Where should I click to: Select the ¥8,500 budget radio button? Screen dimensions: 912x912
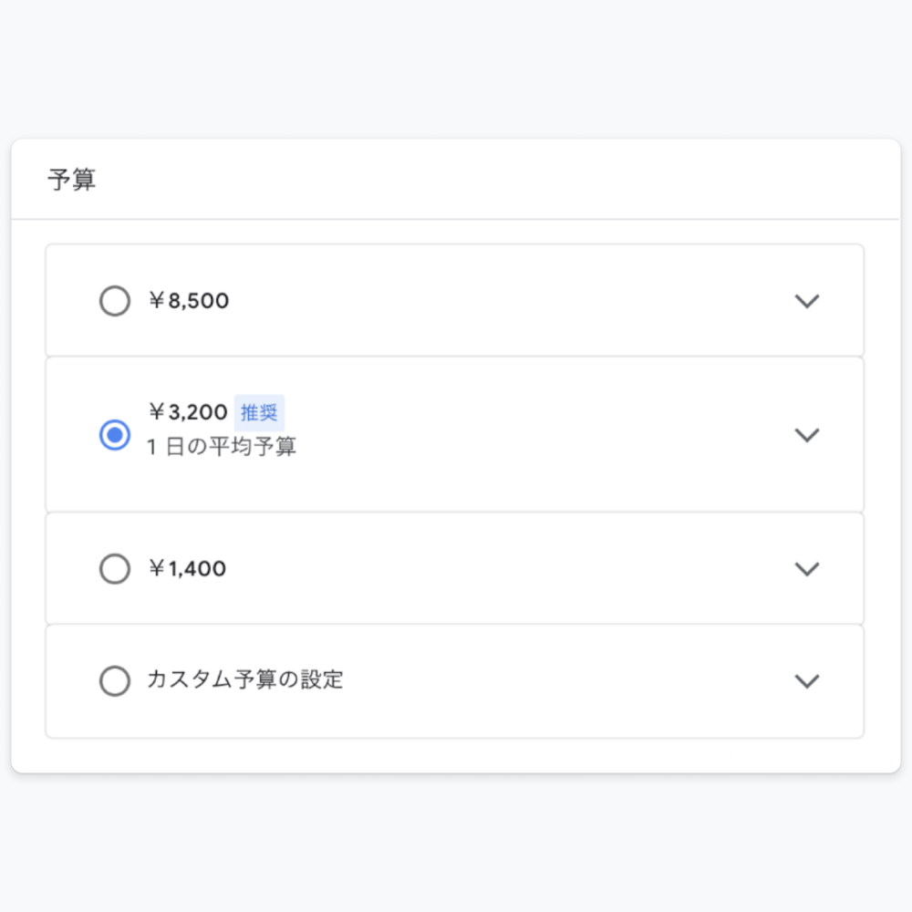[x=115, y=301]
